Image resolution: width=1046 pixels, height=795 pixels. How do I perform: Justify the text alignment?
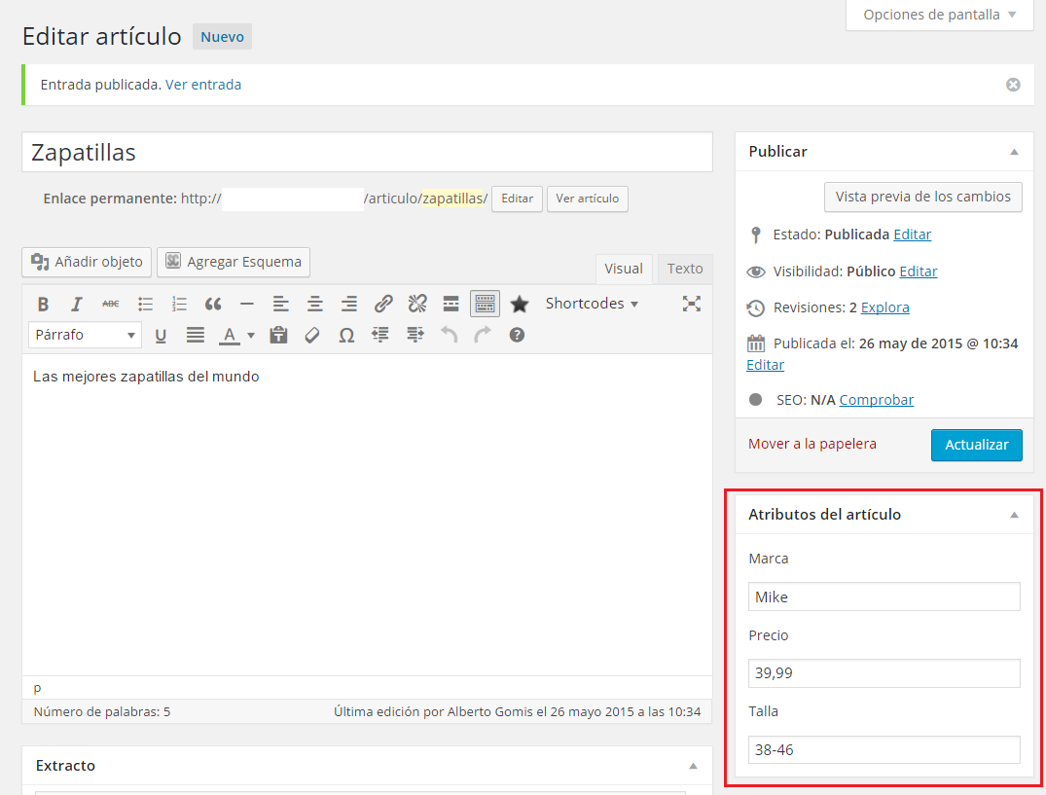pyautogui.click(x=195, y=335)
